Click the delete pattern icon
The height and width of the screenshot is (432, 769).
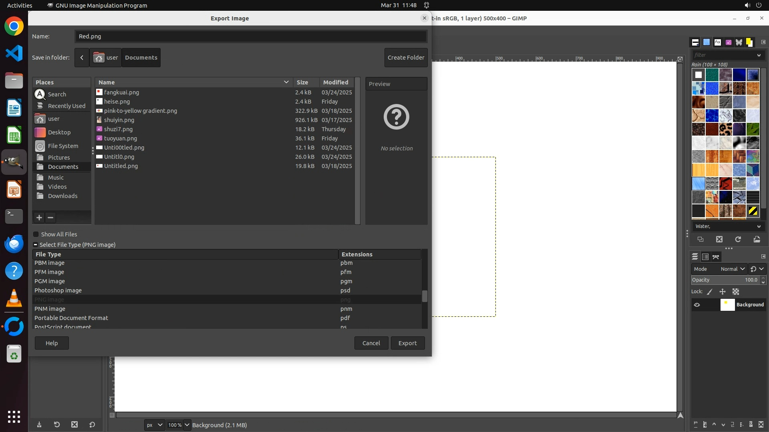[x=719, y=239]
